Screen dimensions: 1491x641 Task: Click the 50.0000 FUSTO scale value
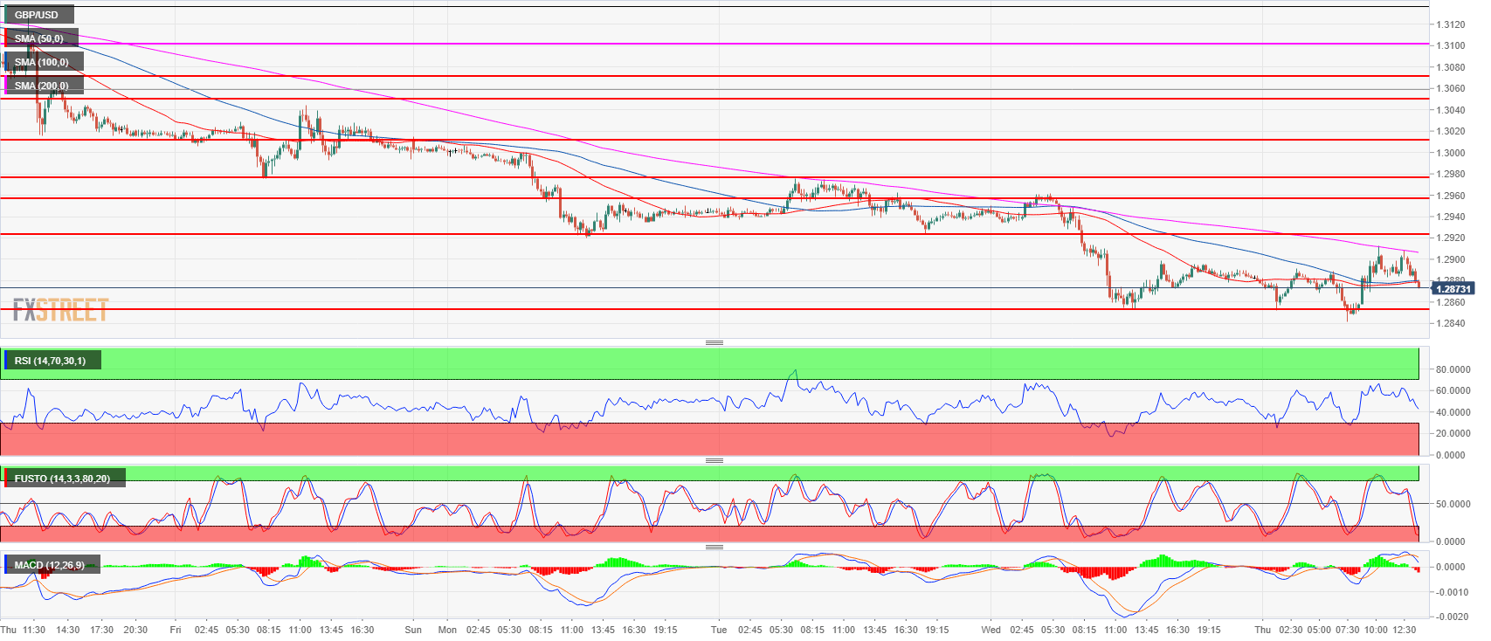point(1453,504)
